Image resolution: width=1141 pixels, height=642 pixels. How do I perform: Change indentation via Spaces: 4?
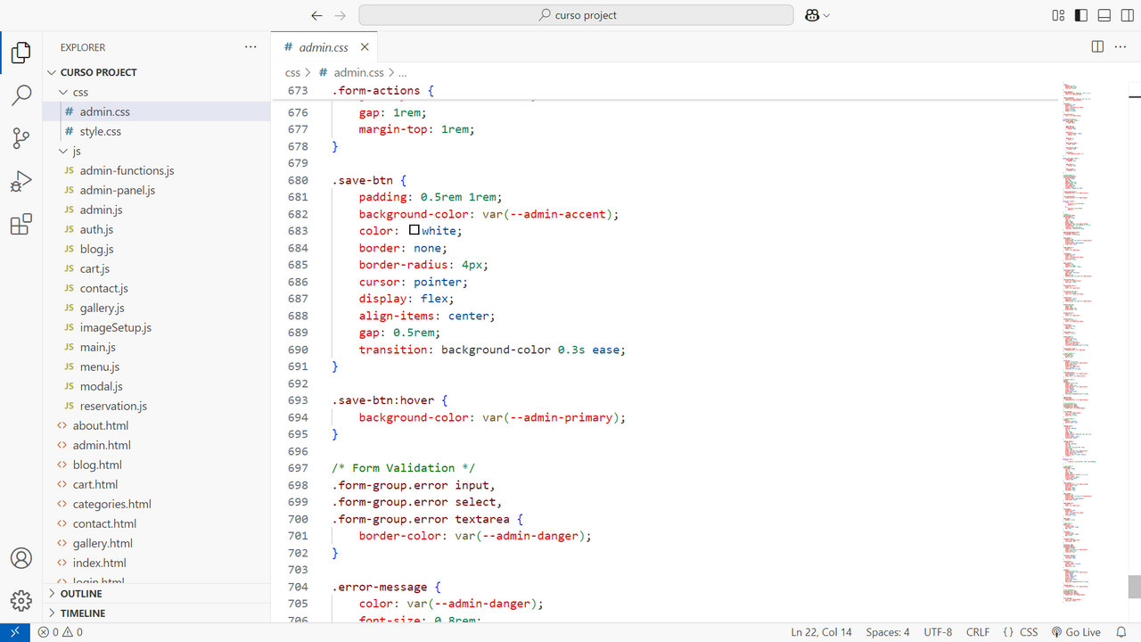pyautogui.click(x=888, y=632)
